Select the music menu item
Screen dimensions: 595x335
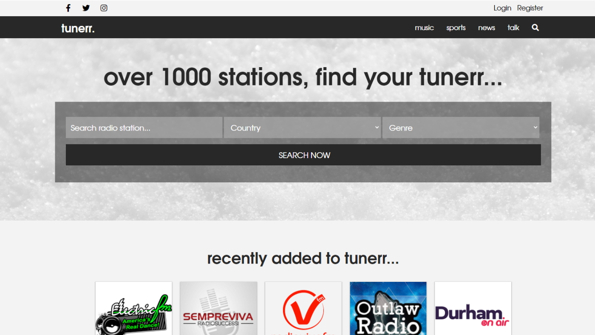424,28
